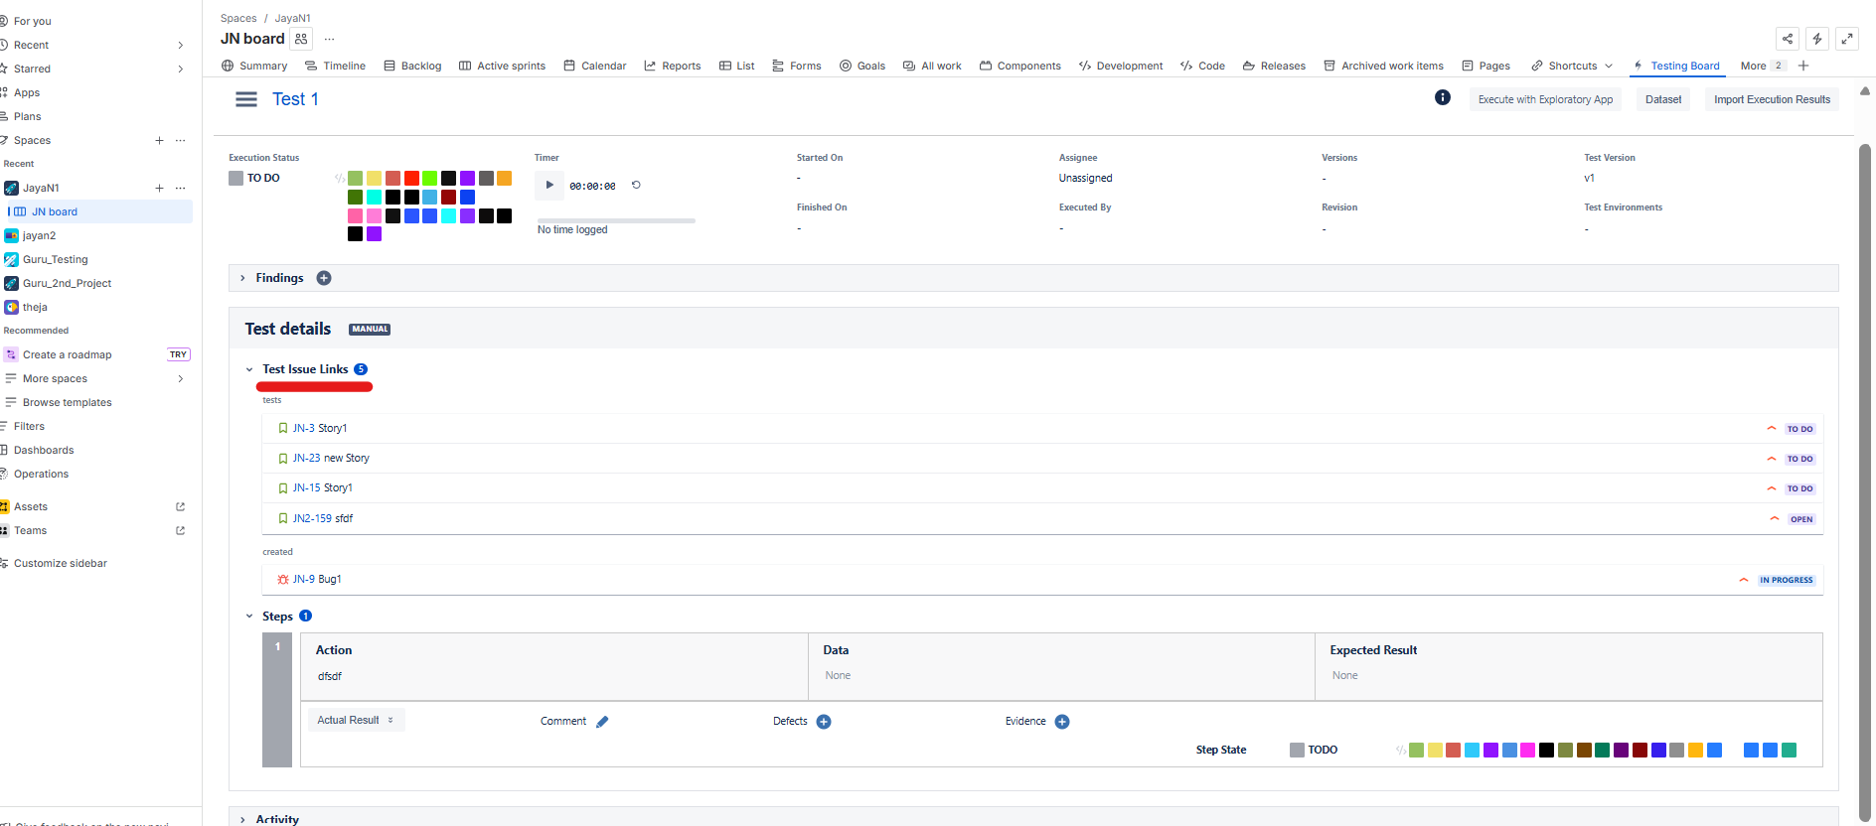Open the Shortcuts dropdown in the navigation
The image size is (1876, 826).
click(1572, 66)
